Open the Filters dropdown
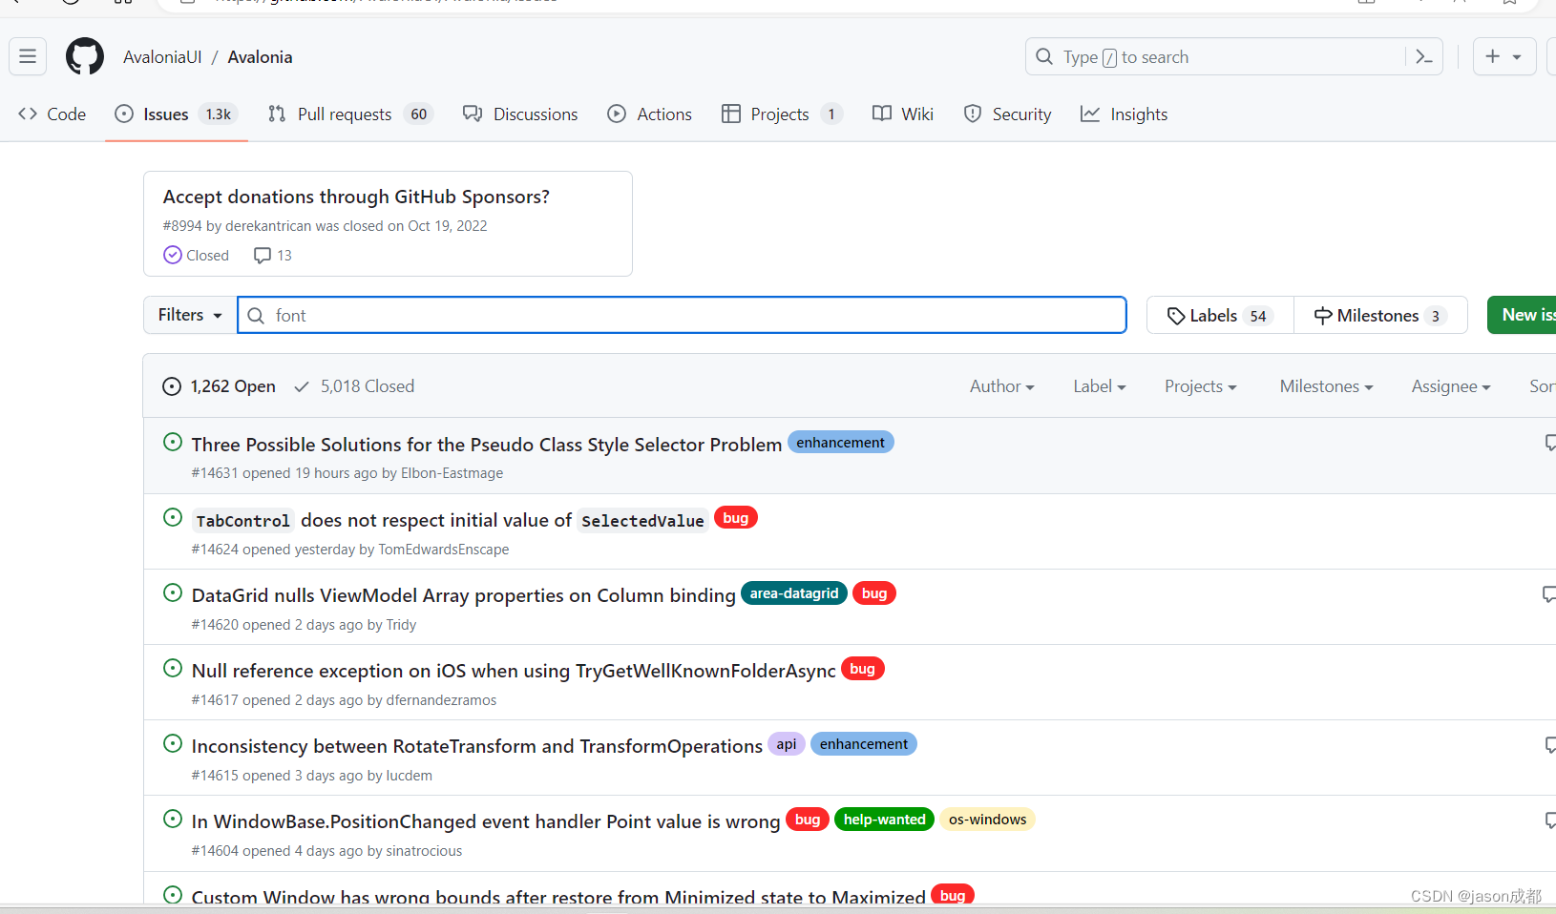The image size is (1556, 914). click(190, 315)
